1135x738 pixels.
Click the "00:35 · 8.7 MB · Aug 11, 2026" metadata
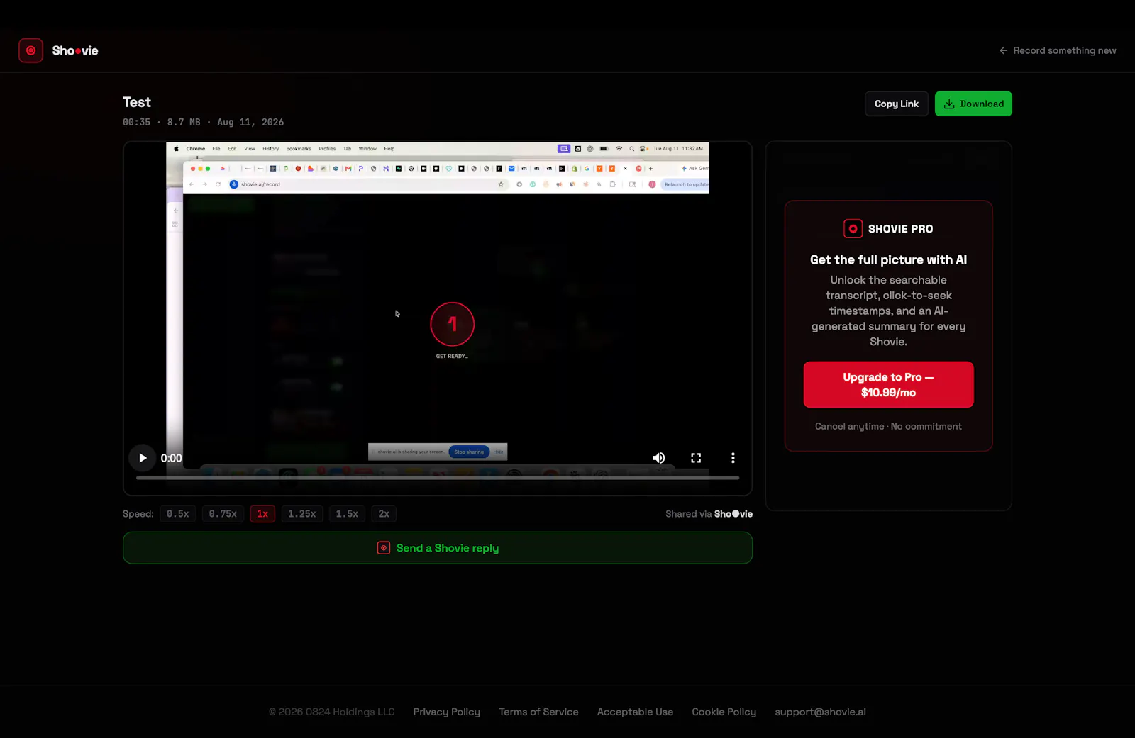[203, 122]
